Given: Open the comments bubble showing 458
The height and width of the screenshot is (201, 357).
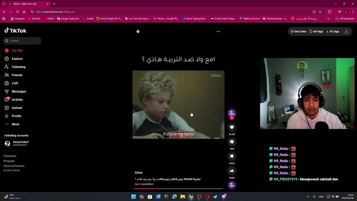Looking at the screenshot, I should 232,142.
